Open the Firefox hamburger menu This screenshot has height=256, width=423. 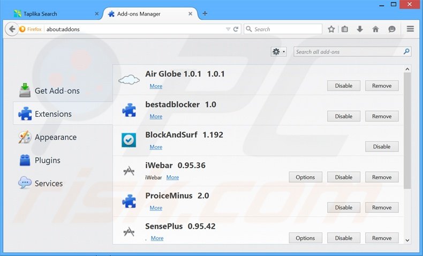pos(410,29)
